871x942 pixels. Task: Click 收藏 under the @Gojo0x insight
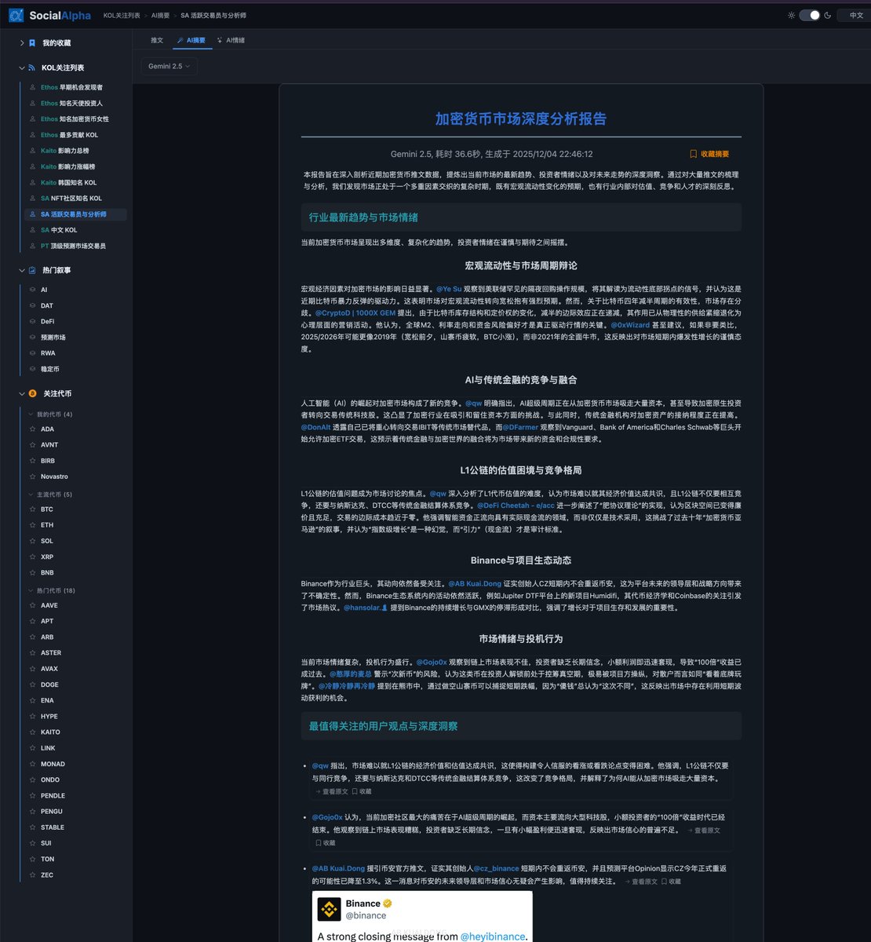coord(326,842)
